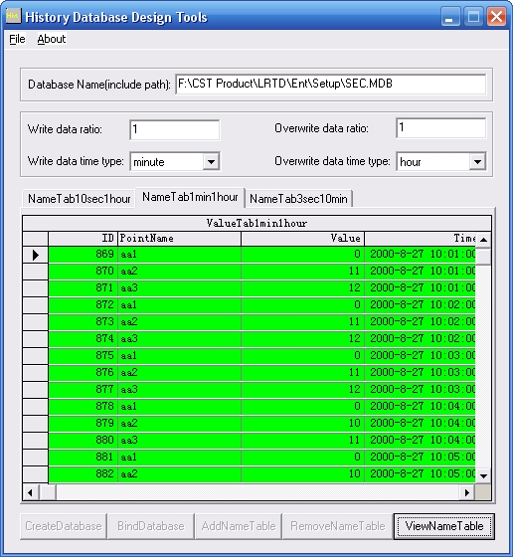Click the grid scroll-down arrow
The image size is (513, 557).
coord(483,475)
